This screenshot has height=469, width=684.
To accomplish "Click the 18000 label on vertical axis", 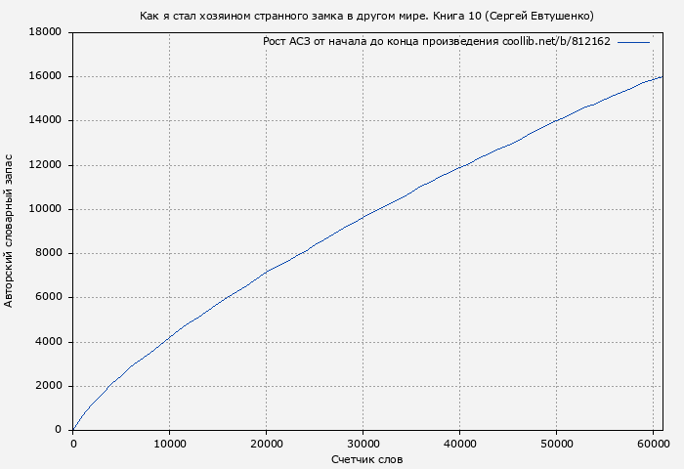I will click(46, 32).
